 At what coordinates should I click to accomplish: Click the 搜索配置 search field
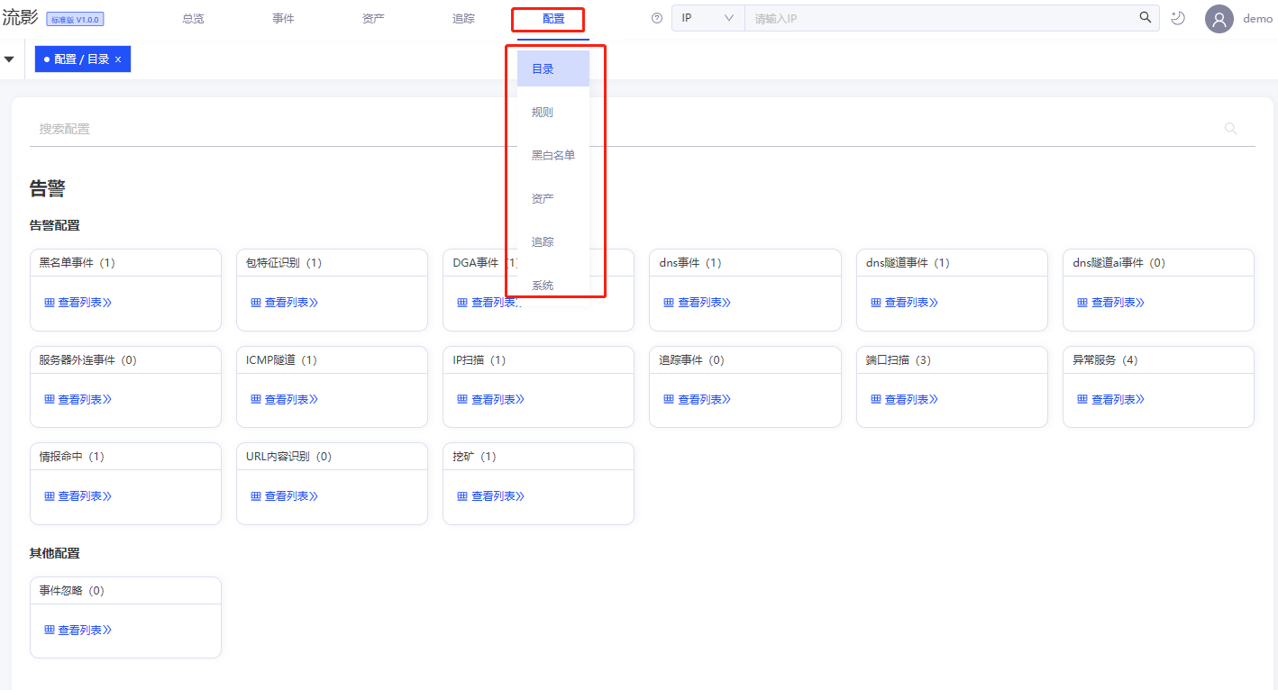coord(625,129)
